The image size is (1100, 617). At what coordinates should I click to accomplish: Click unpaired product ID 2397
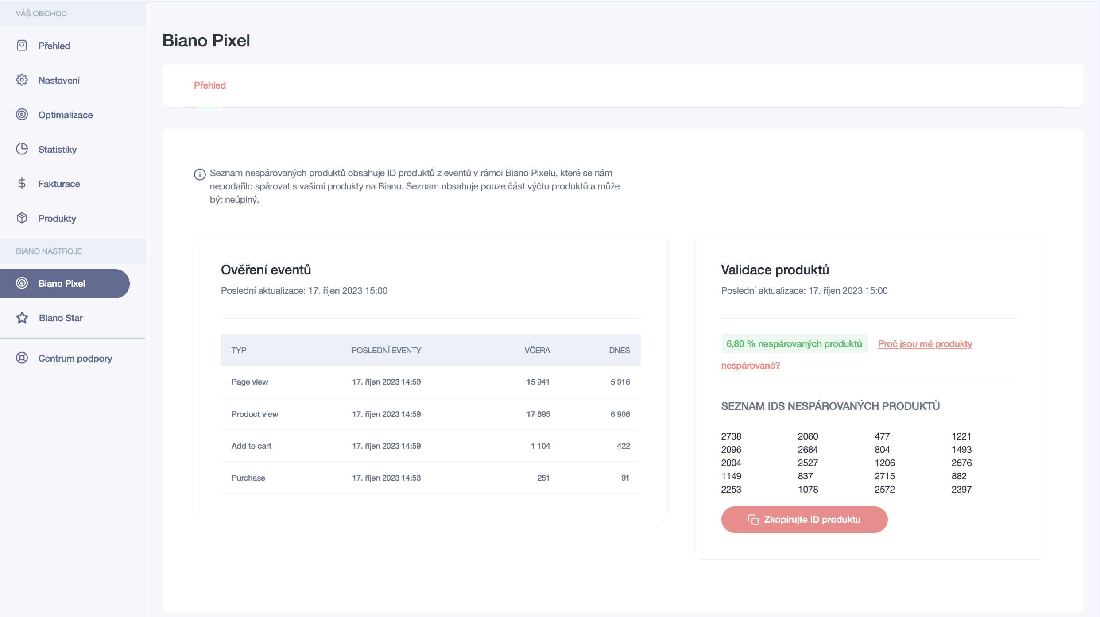pyautogui.click(x=961, y=490)
